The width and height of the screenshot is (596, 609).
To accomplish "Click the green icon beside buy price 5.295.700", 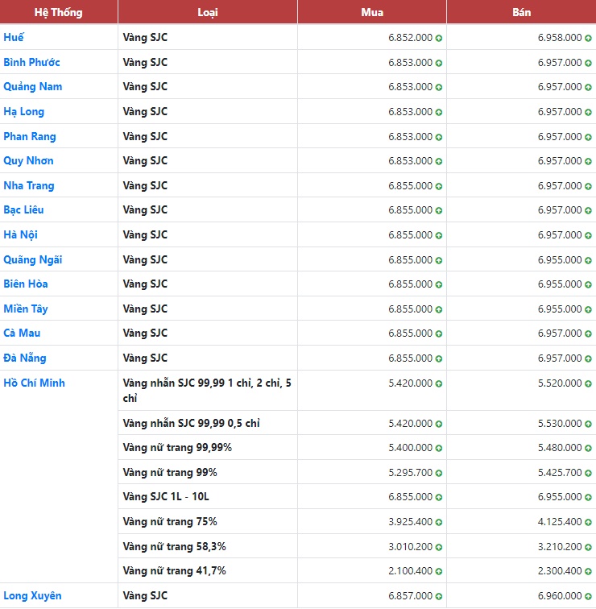I will 439,473.
